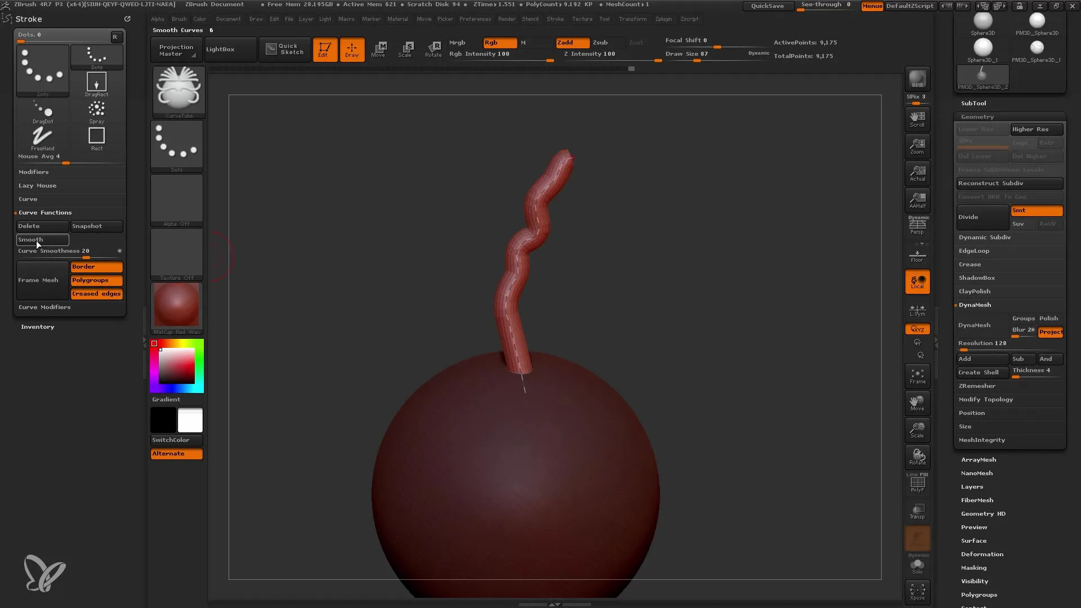This screenshot has width=1081, height=608.
Task: Expand the Masking section
Action: tap(973, 567)
